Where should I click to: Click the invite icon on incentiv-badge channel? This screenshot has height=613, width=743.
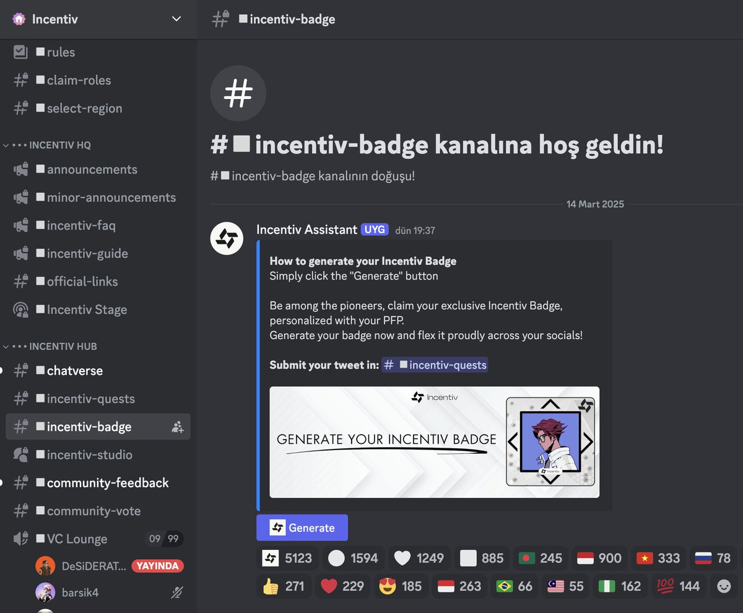pos(178,427)
